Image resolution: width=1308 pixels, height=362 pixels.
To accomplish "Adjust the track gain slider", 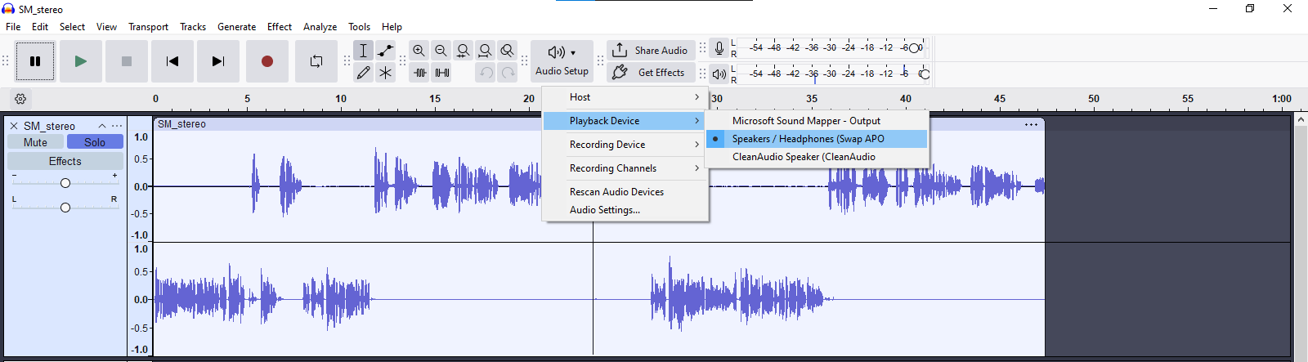I will (x=65, y=183).
